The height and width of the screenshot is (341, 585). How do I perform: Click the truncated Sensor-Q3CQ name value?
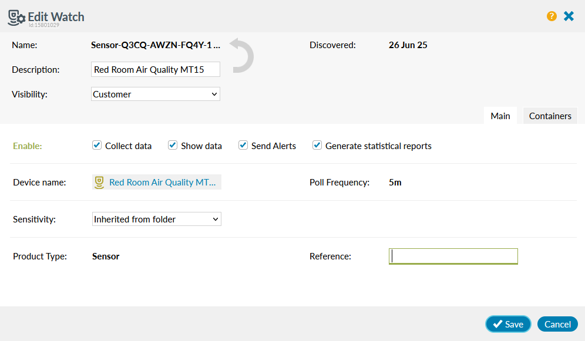(155, 45)
